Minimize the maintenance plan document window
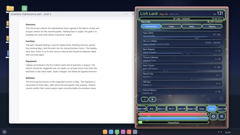240x135 pixels. pyautogui.click(x=126, y=14)
